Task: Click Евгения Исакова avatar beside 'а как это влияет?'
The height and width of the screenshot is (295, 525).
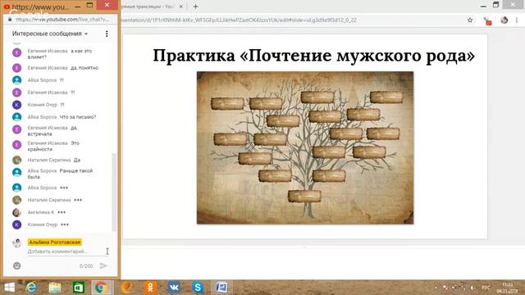Action: pyautogui.click(x=16, y=52)
